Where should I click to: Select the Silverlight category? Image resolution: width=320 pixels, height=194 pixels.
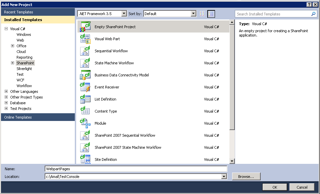pyautogui.click(x=24, y=69)
